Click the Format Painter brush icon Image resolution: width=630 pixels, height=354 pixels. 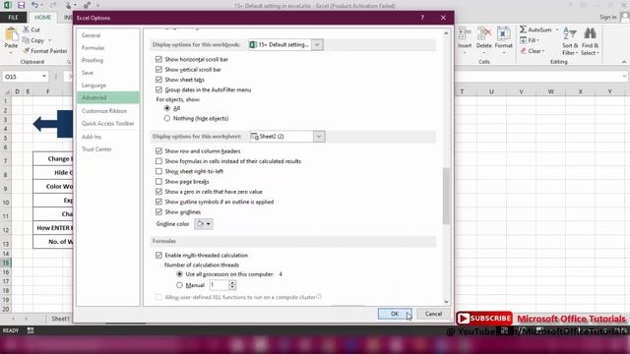(x=27, y=50)
